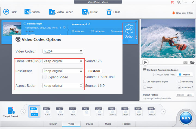Image resolution: width=196 pixels, height=129 pixels.
Task: Add a Video Folder
Action: pyautogui.click(x=61, y=12)
